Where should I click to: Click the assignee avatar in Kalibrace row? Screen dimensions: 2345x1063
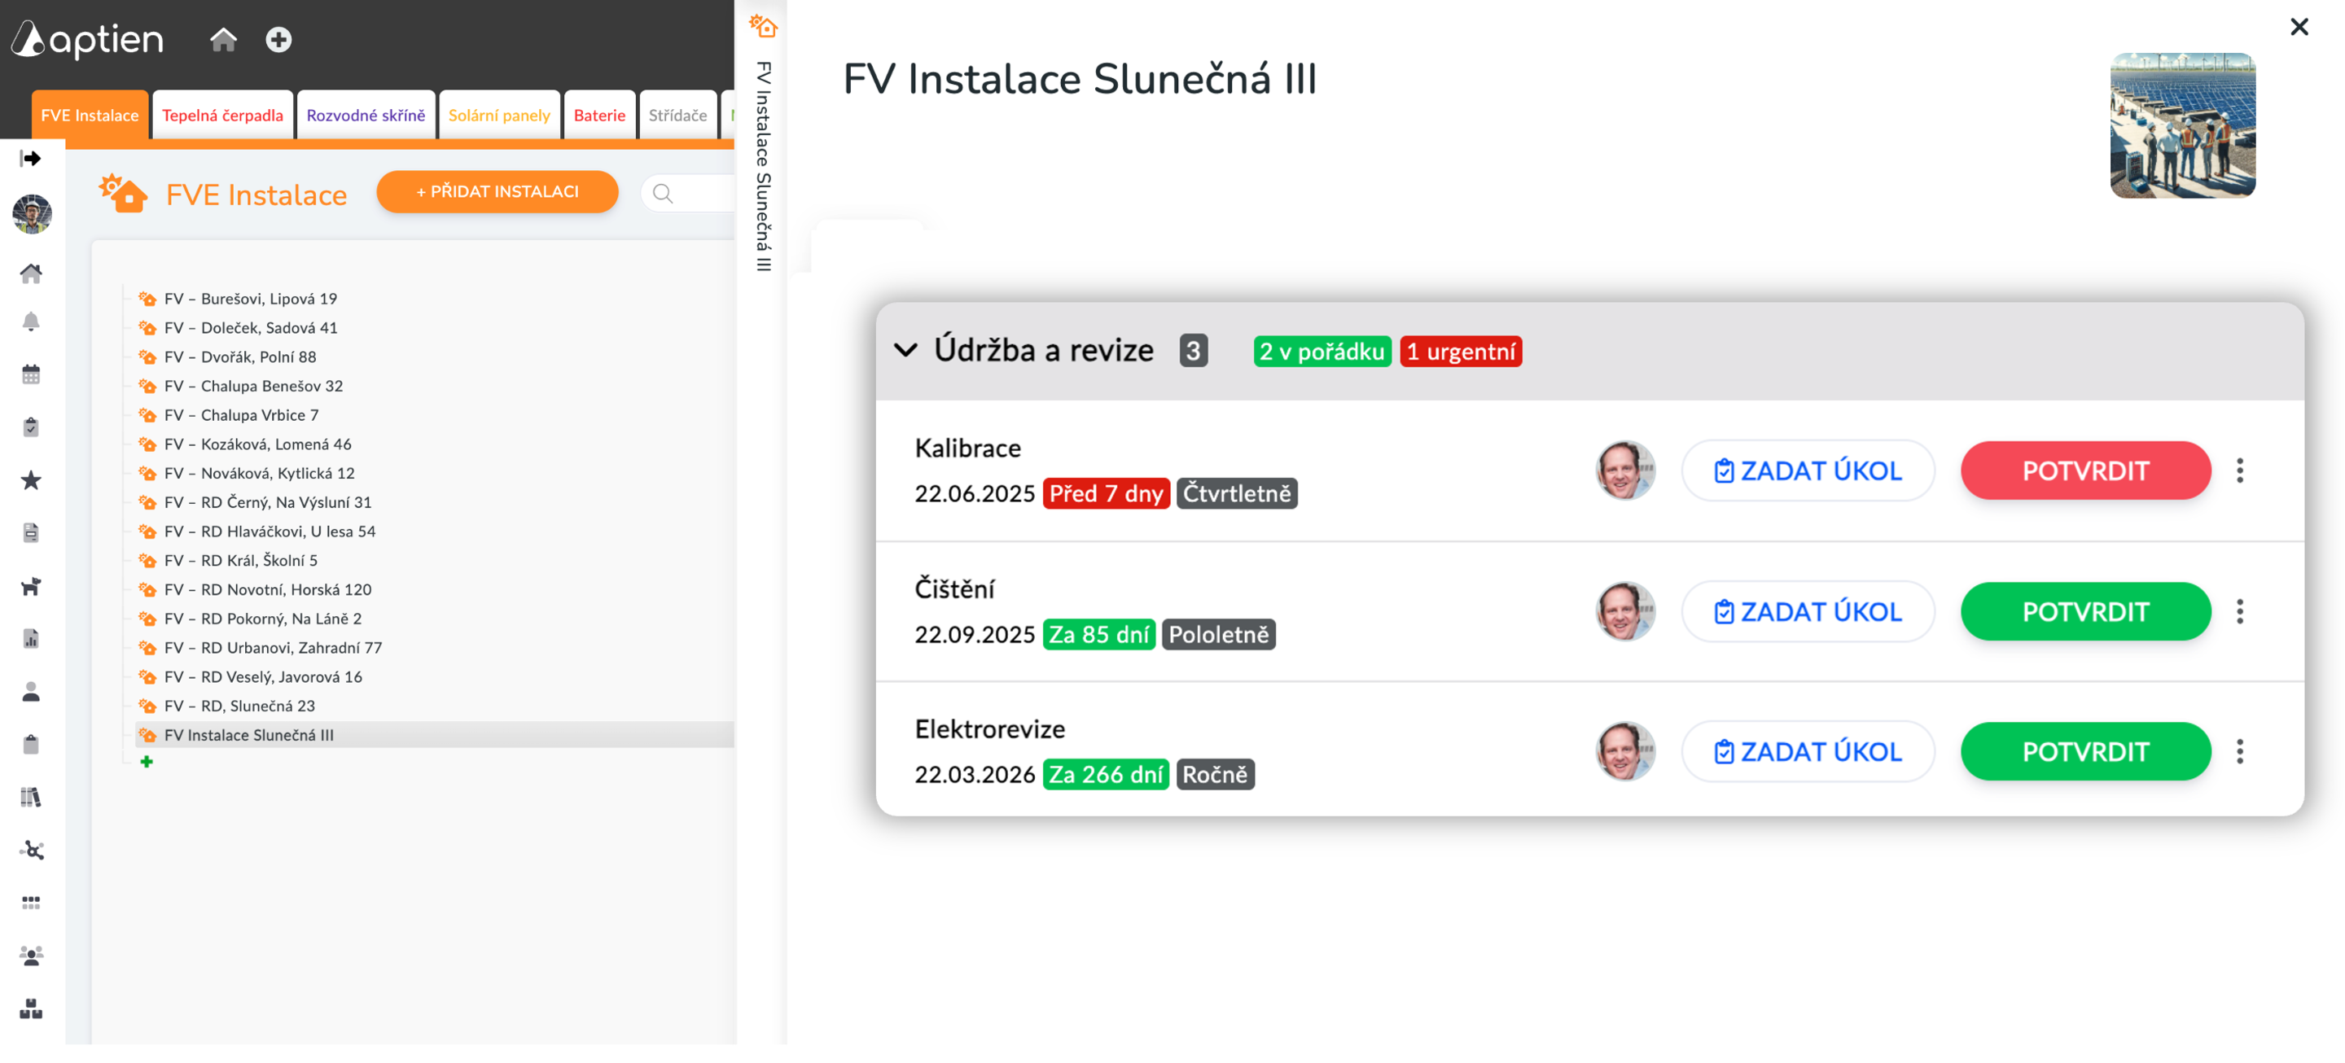1625,470
